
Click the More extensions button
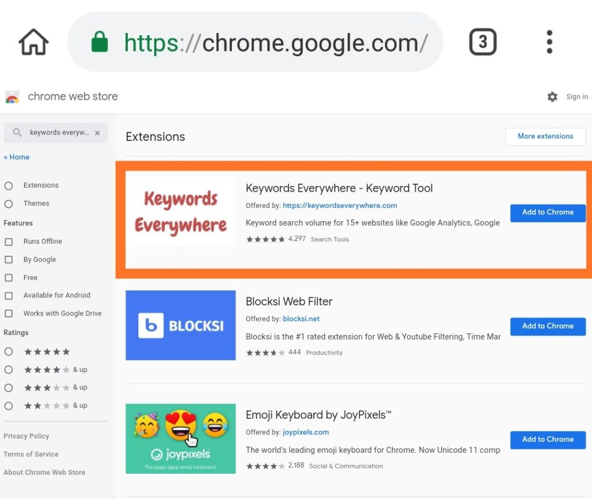point(545,136)
